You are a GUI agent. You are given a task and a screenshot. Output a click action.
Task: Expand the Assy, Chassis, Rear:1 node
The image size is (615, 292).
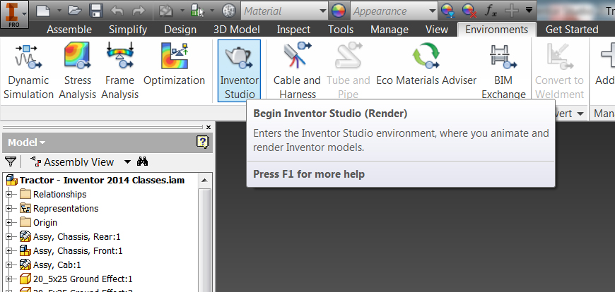[x=9, y=236]
